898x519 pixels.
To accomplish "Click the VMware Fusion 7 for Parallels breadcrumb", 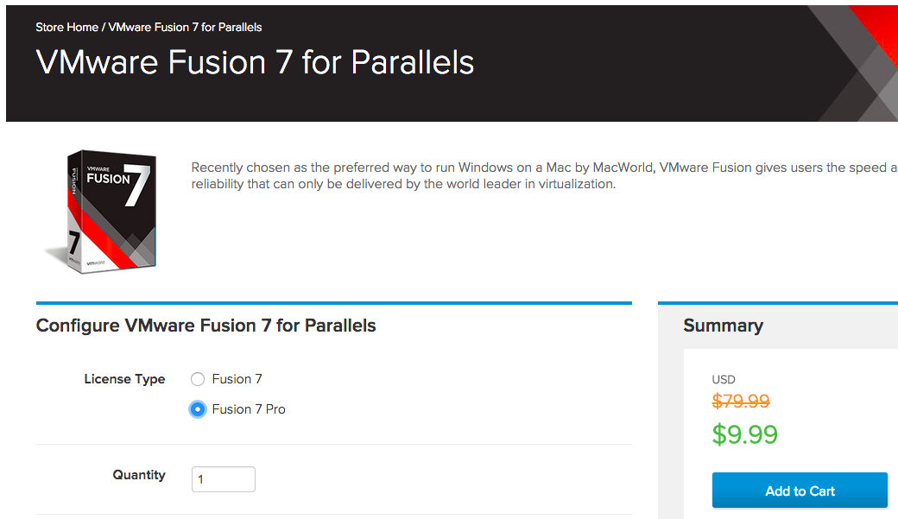I will 185,27.
